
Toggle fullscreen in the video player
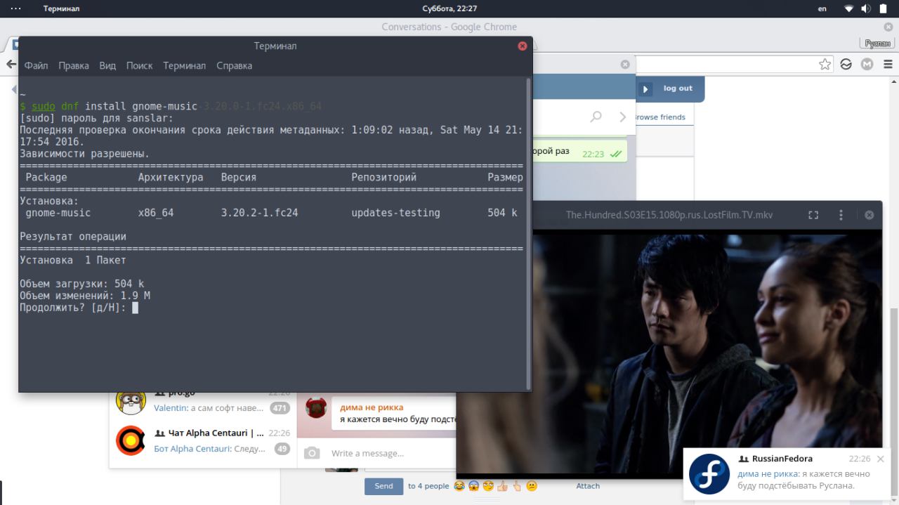coord(813,215)
